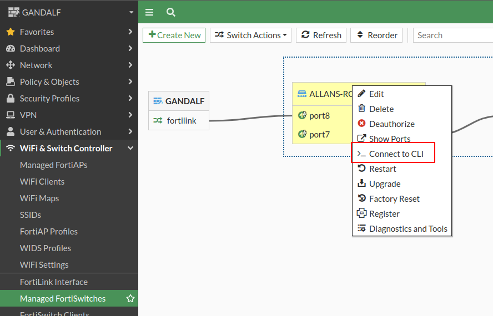Open the Switch Actions dropdown
Viewport: 493px width, 316px height.
[252, 35]
